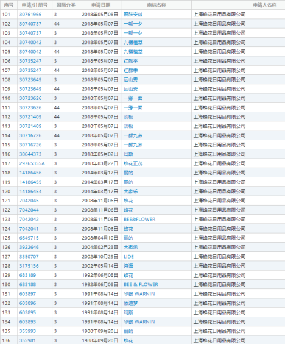Click the 商标名称 column header

click(157, 5)
